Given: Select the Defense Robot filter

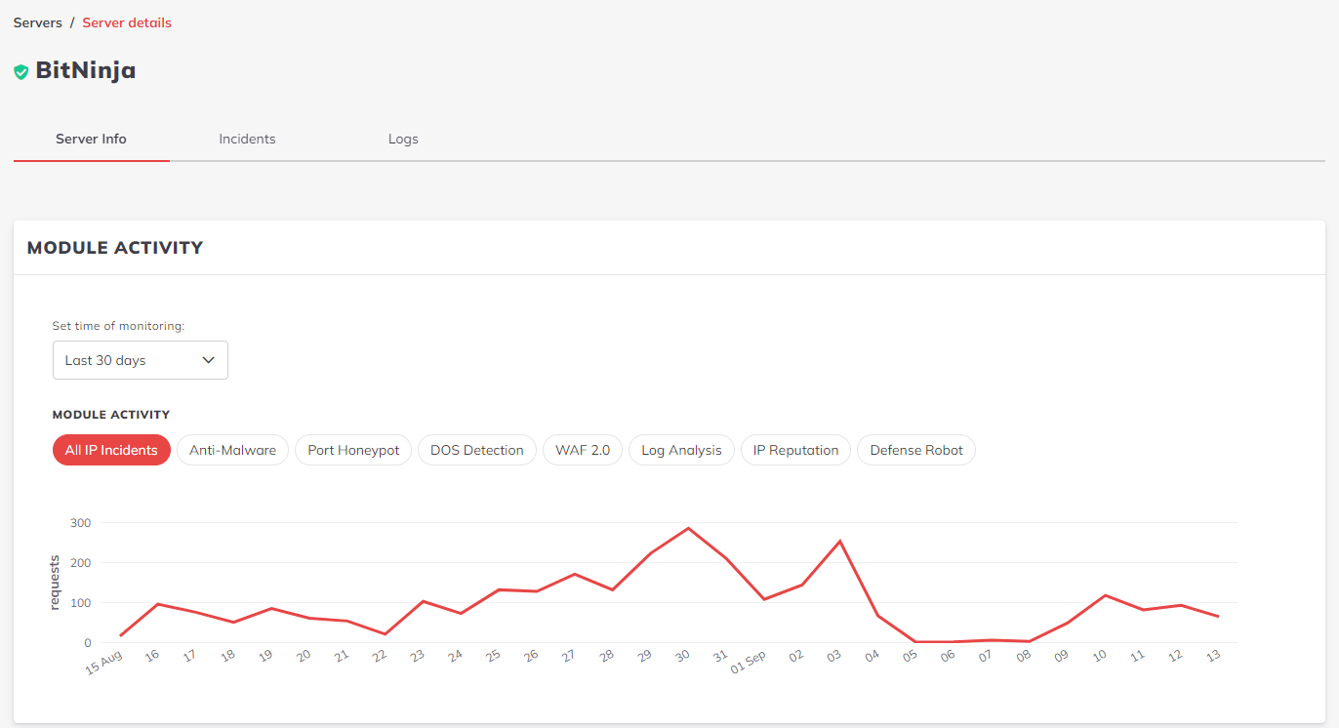Looking at the screenshot, I should [x=916, y=450].
